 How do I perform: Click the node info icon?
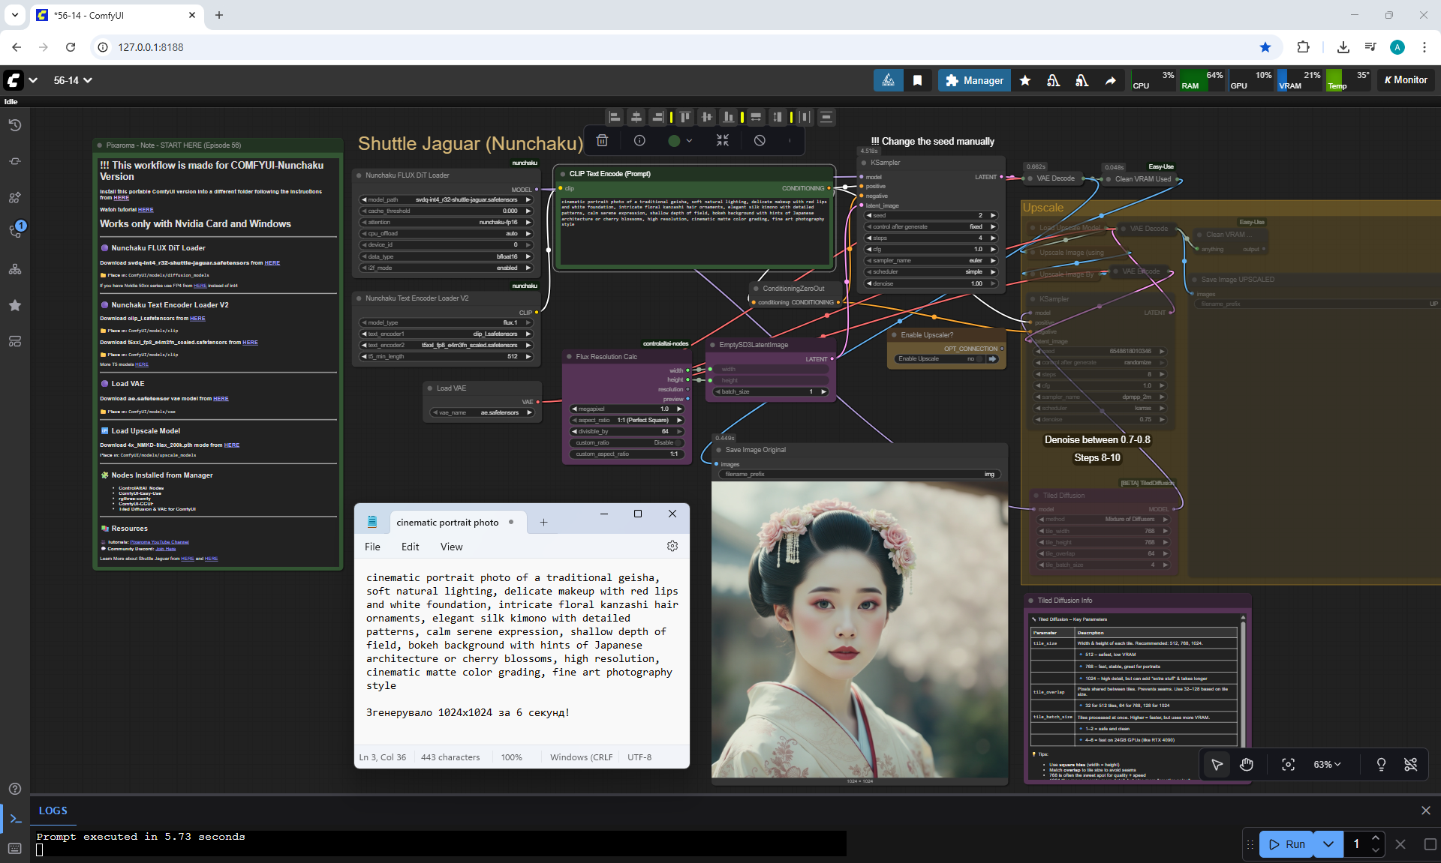pos(639,140)
